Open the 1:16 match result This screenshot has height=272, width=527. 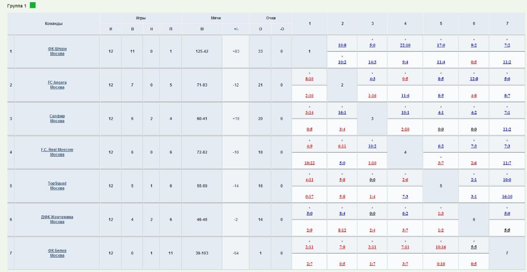point(372,96)
